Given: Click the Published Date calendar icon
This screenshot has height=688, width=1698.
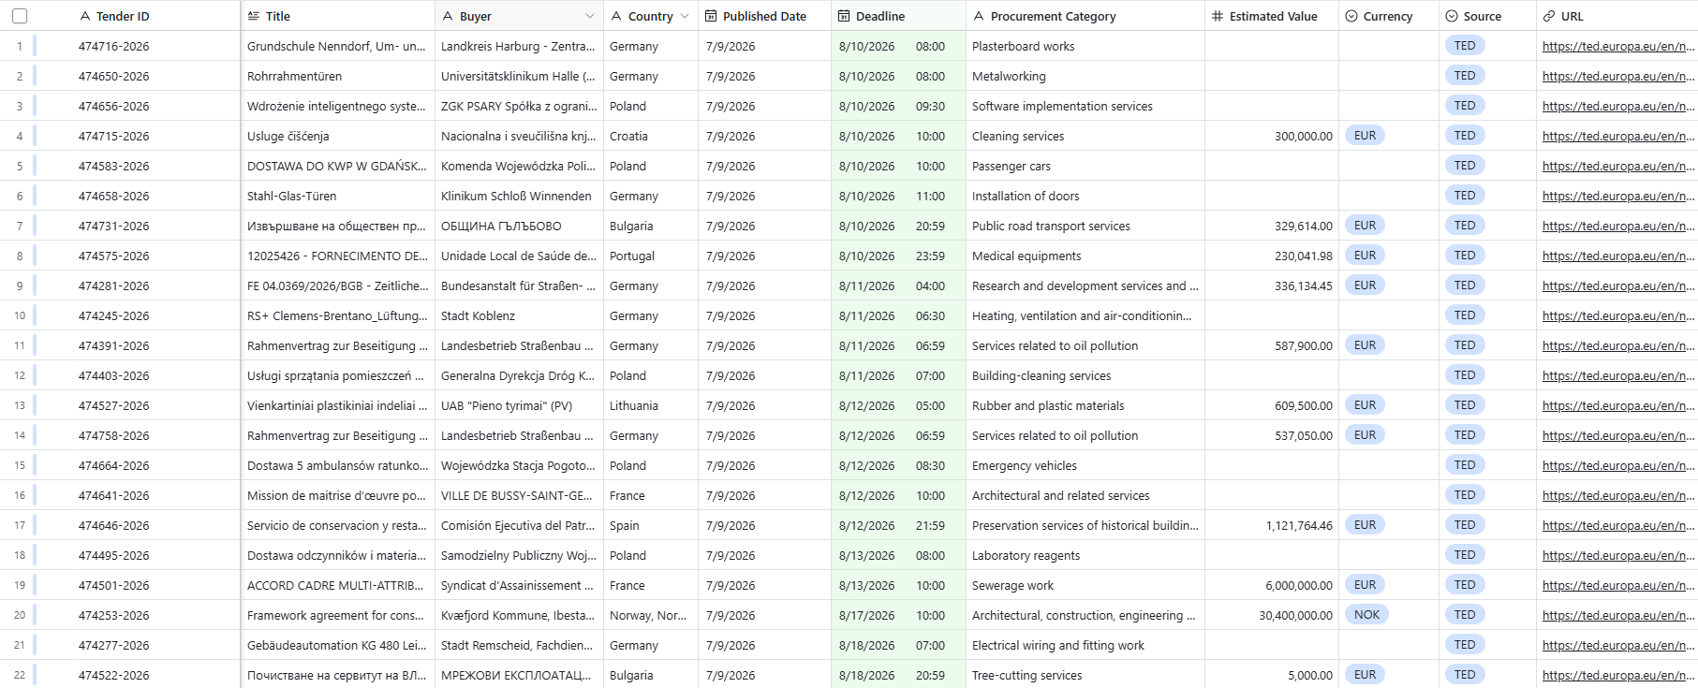Looking at the screenshot, I should 711,16.
